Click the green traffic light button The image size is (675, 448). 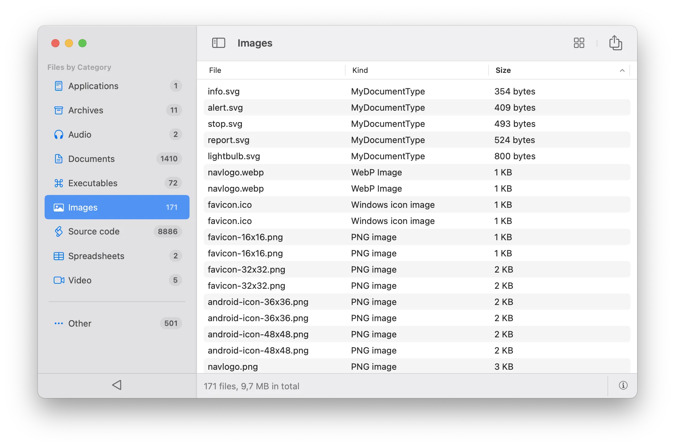[82, 43]
